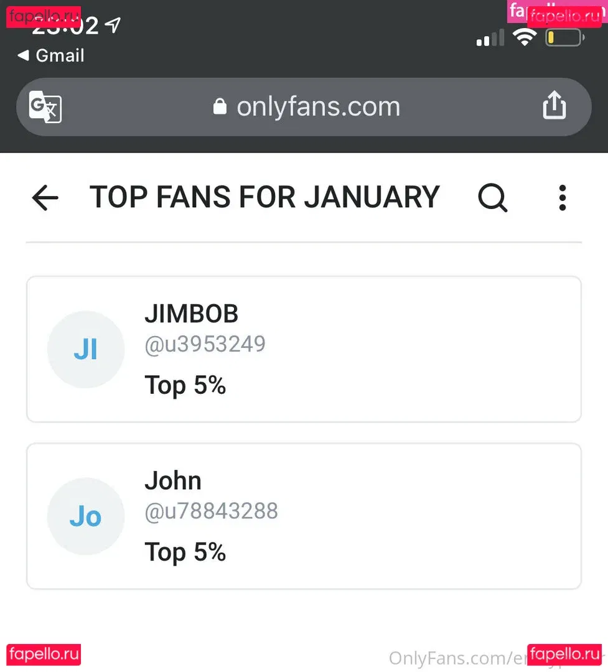Tap JIMBOB's Top 5% label
The width and height of the screenshot is (608, 672).
tap(185, 385)
